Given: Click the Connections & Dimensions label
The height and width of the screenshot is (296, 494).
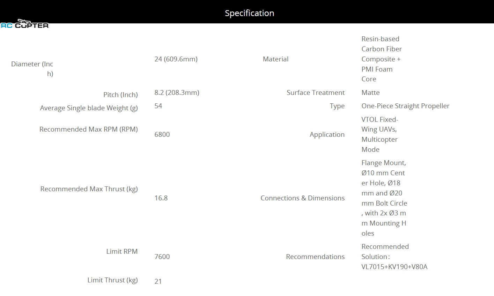Looking at the screenshot, I should [302, 198].
